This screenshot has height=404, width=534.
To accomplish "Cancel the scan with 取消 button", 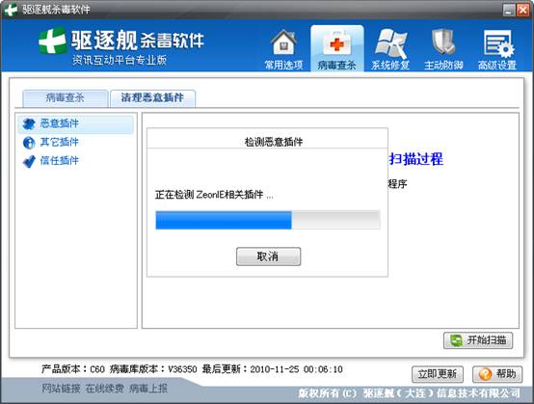I will tap(268, 256).
